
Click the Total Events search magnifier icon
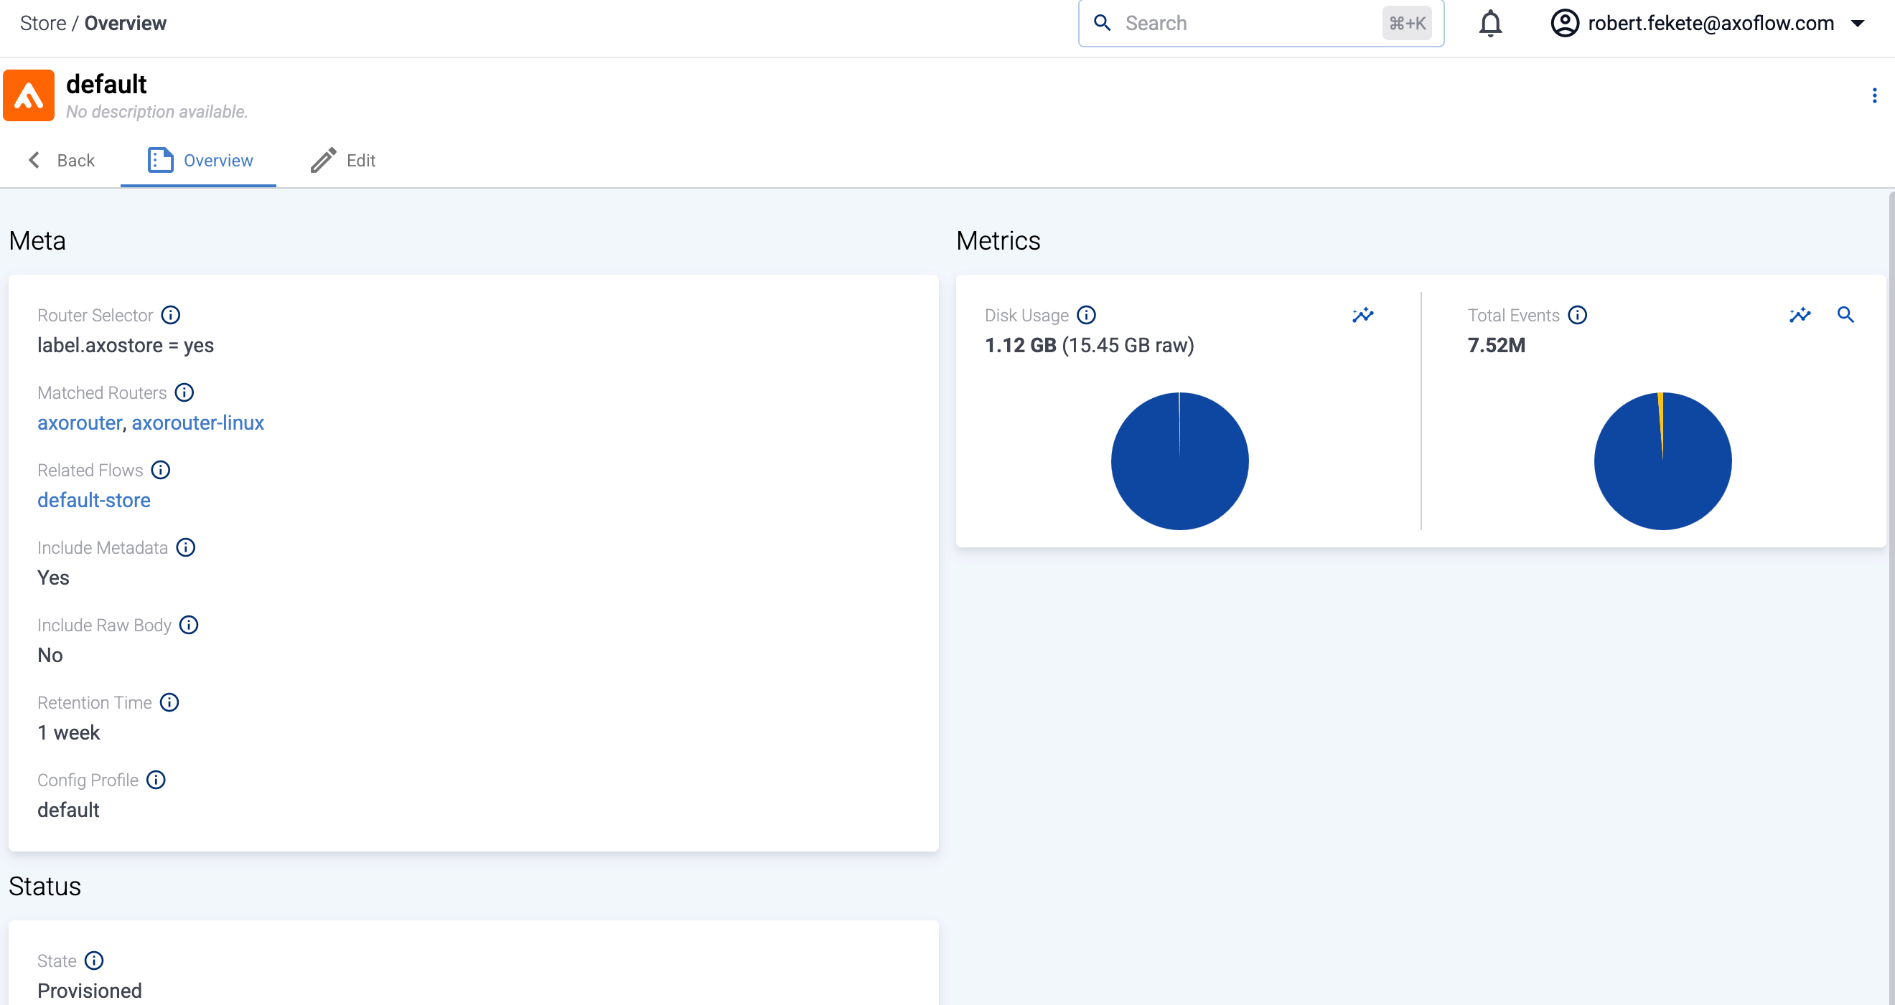1845,316
